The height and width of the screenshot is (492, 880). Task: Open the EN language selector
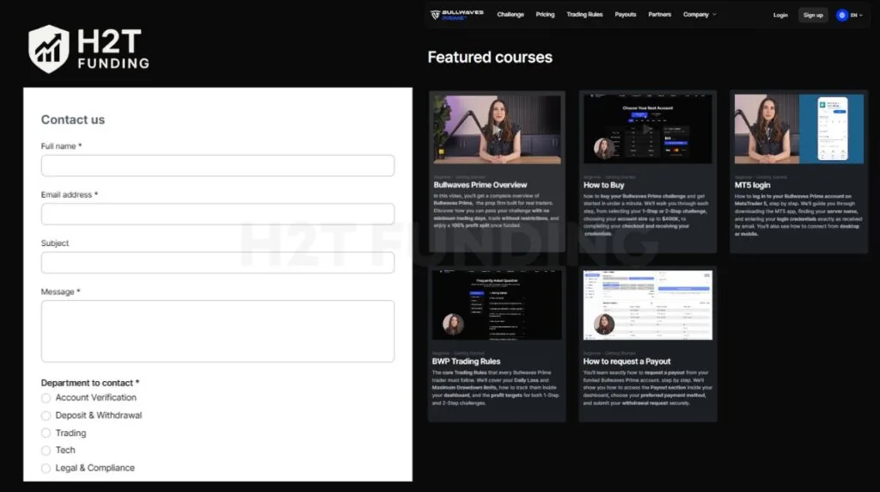point(856,15)
